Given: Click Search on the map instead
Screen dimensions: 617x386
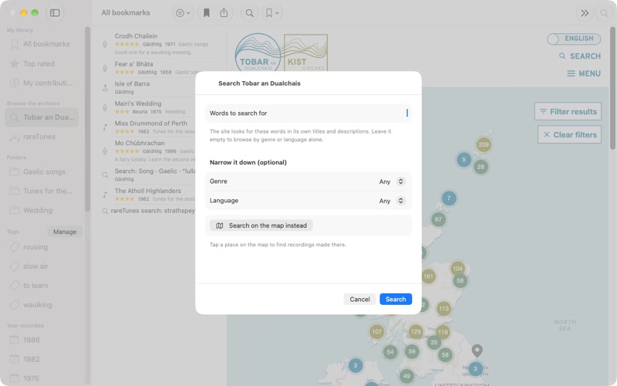Looking at the screenshot, I should point(261,225).
